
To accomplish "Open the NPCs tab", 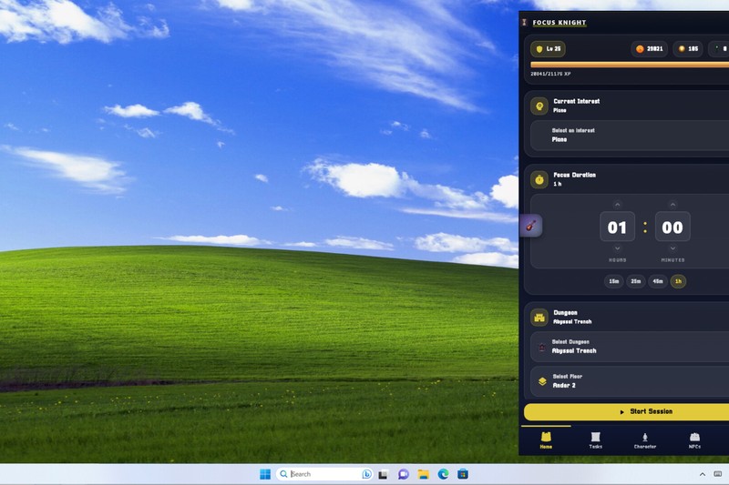I will click(x=694, y=440).
